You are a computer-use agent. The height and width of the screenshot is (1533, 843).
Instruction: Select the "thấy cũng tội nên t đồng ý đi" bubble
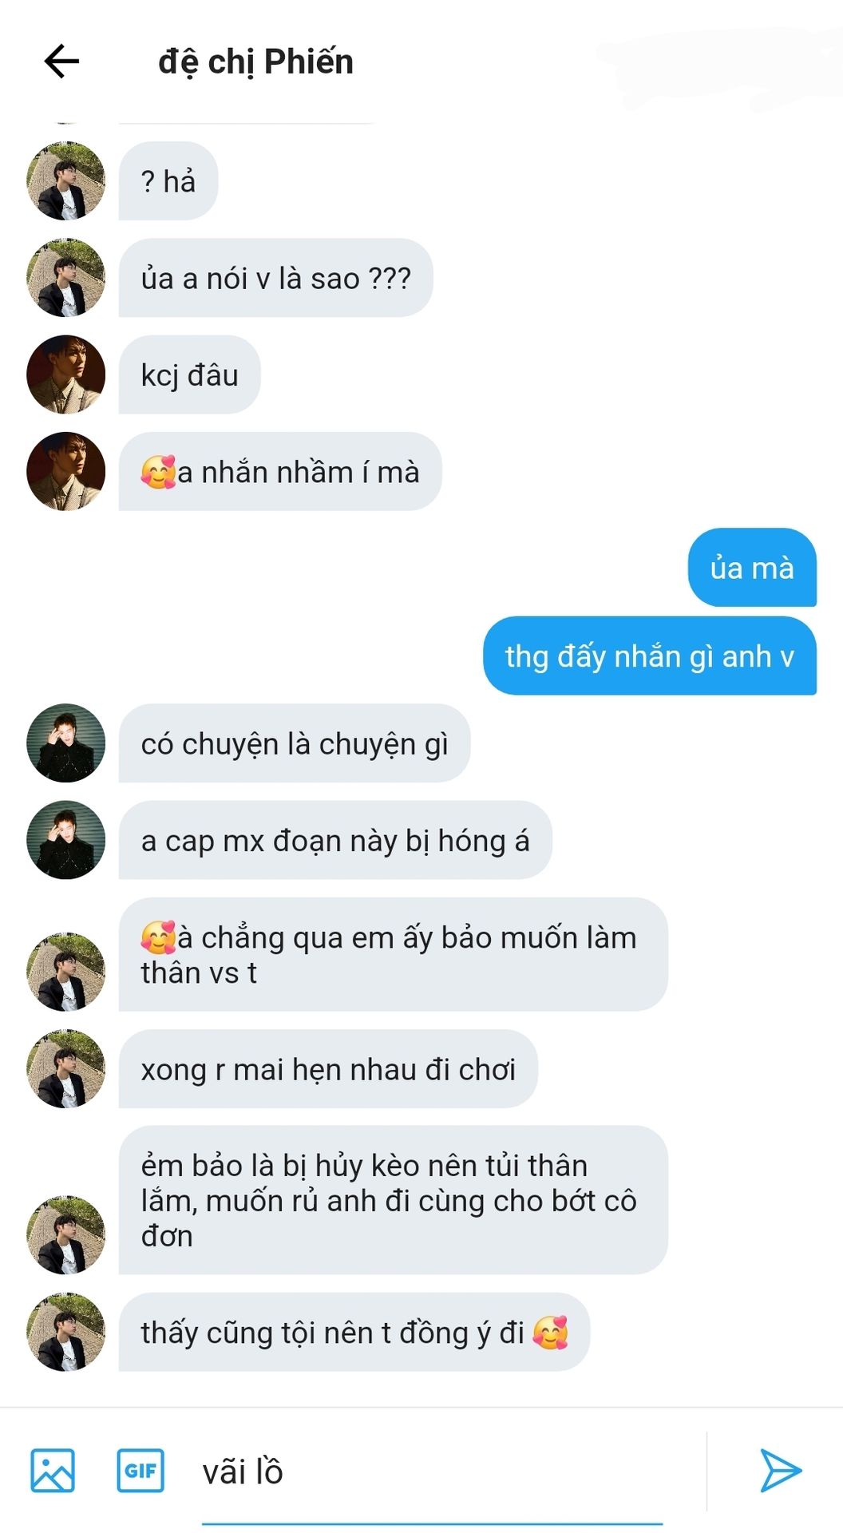[x=354, y=1333]
